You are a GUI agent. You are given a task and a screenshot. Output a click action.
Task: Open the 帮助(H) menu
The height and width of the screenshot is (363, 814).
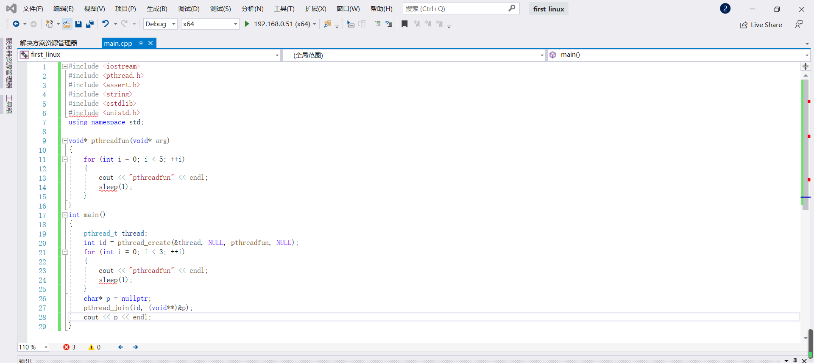click(x=381, y=8)
